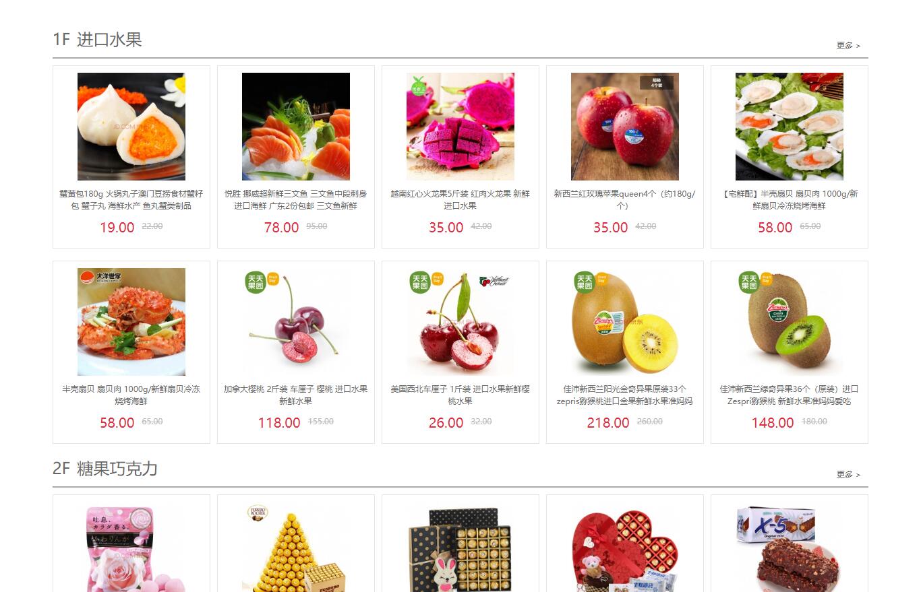Open the Zespri gold kiwi image
Screen dimensions: 921x592
click(x=625, y=322)
